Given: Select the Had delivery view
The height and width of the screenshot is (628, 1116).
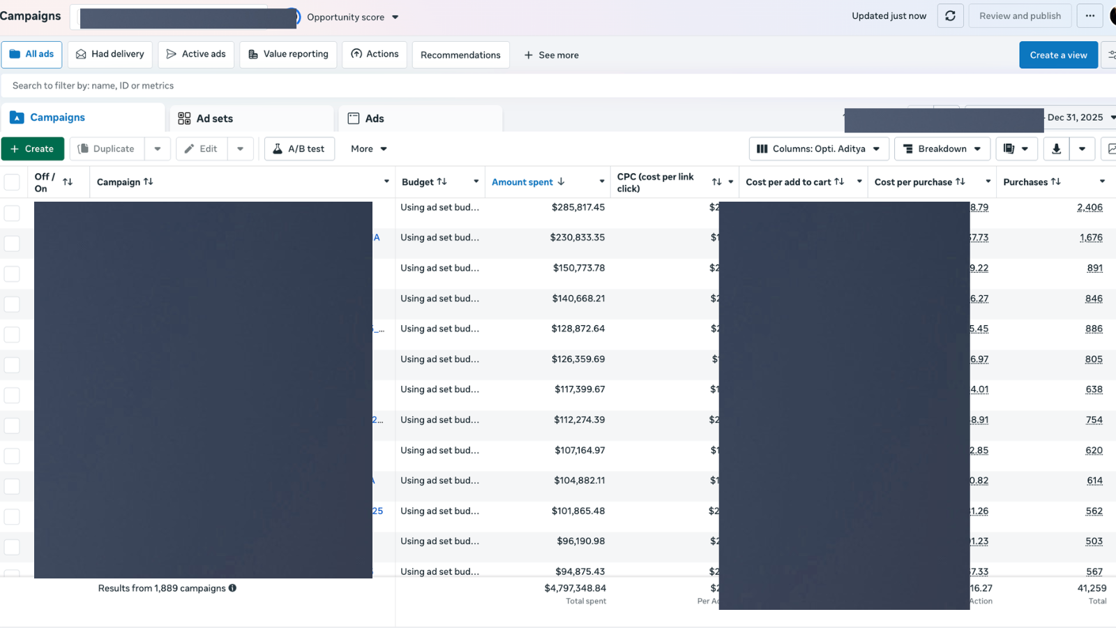Looking at the screenshot, I should point(110,54).
